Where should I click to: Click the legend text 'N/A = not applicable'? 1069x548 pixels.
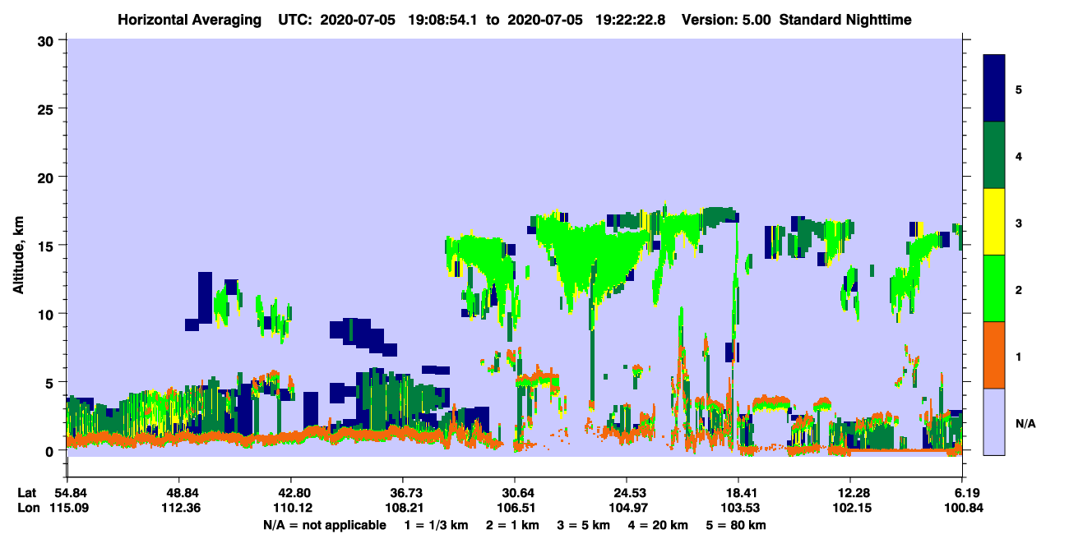point(325,524)
